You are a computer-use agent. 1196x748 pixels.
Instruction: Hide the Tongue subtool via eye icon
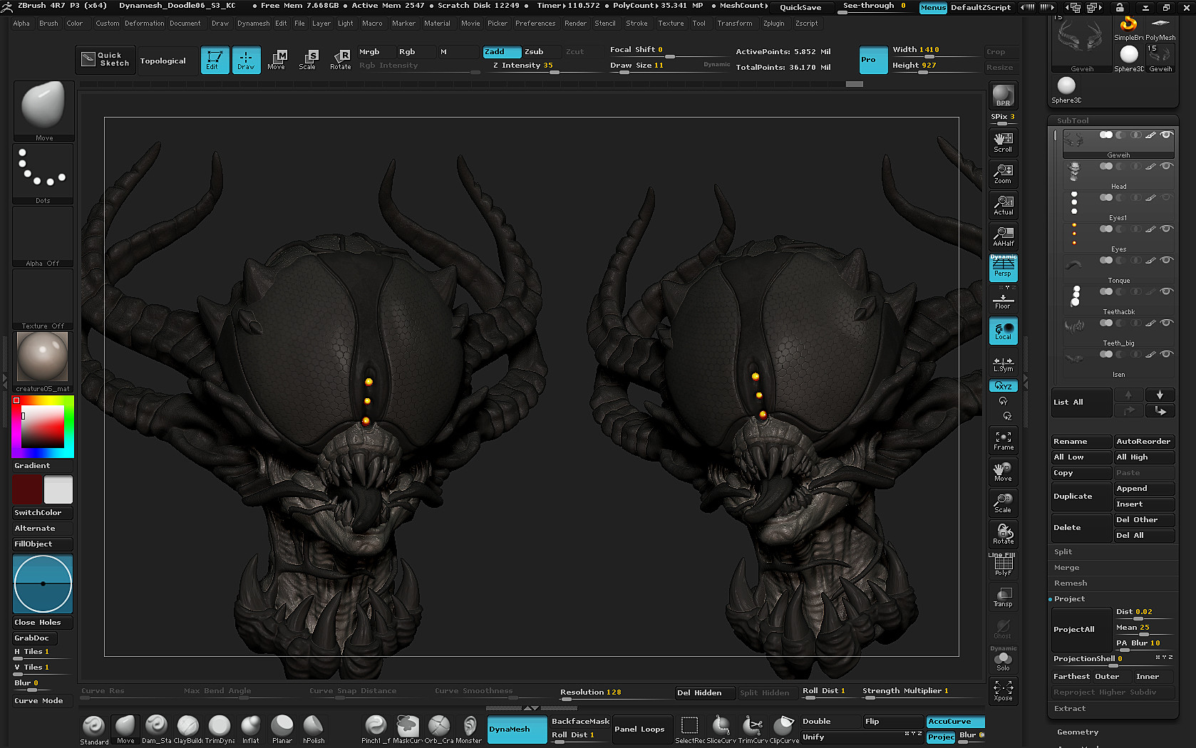(x=1166, y=260)
